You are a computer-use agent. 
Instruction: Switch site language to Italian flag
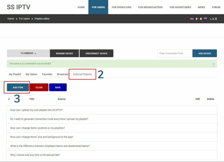tap(201, 19)
